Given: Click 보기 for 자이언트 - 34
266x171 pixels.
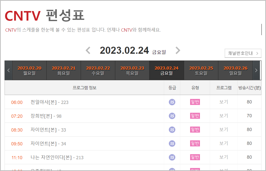Looking at the screenshot, I should (224, 143).
